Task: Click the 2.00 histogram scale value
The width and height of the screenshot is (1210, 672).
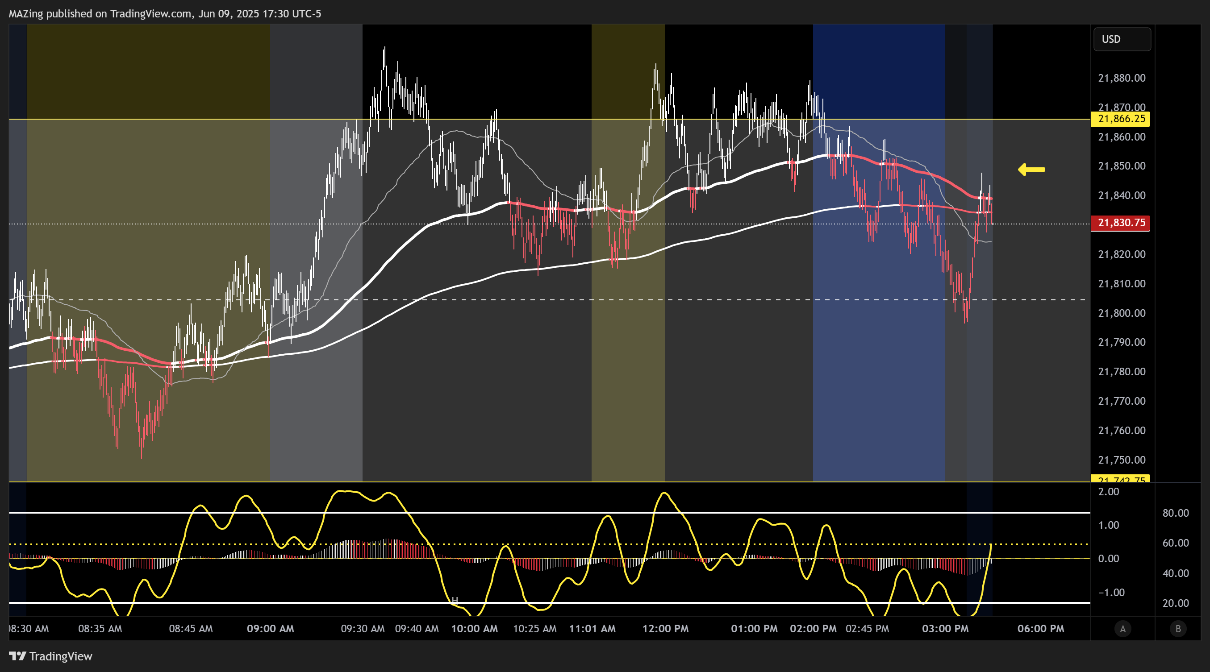Action: [x=1109, y=492]
